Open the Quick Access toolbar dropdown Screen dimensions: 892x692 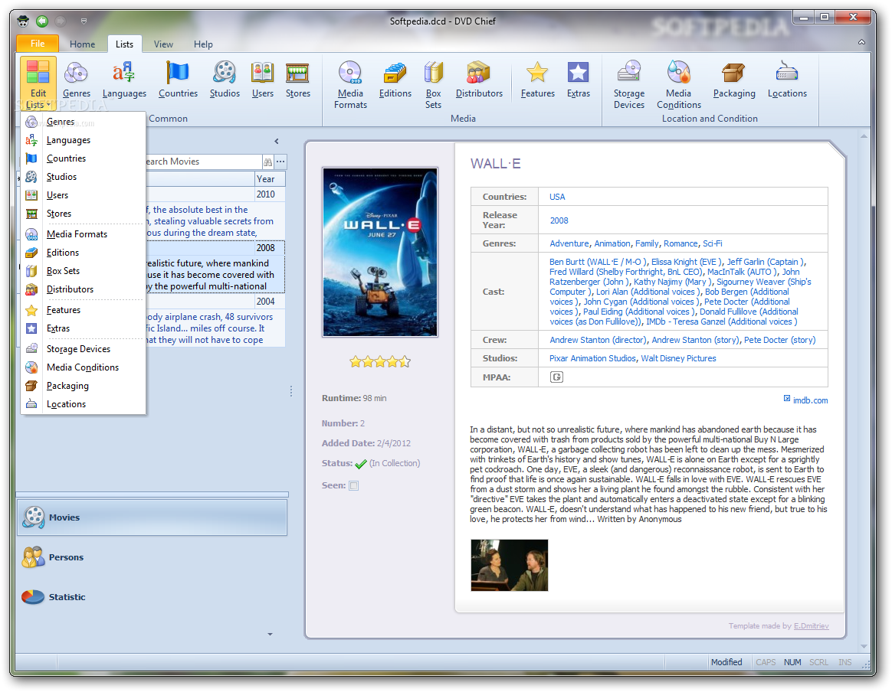click(84, 21)
